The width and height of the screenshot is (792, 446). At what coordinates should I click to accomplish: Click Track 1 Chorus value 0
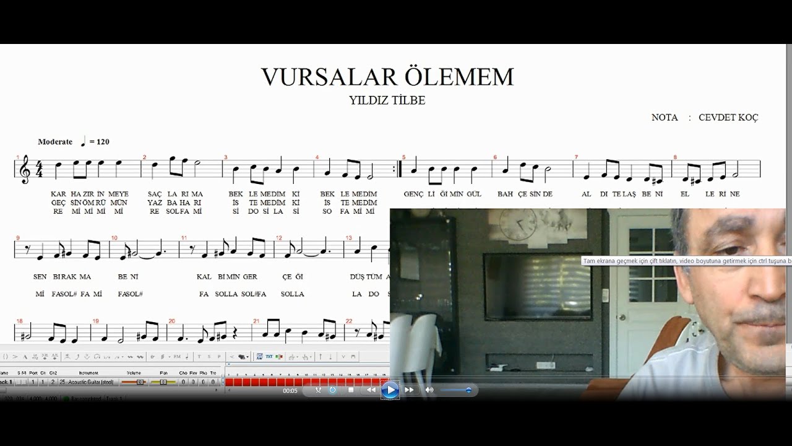[x=183, y=382]
